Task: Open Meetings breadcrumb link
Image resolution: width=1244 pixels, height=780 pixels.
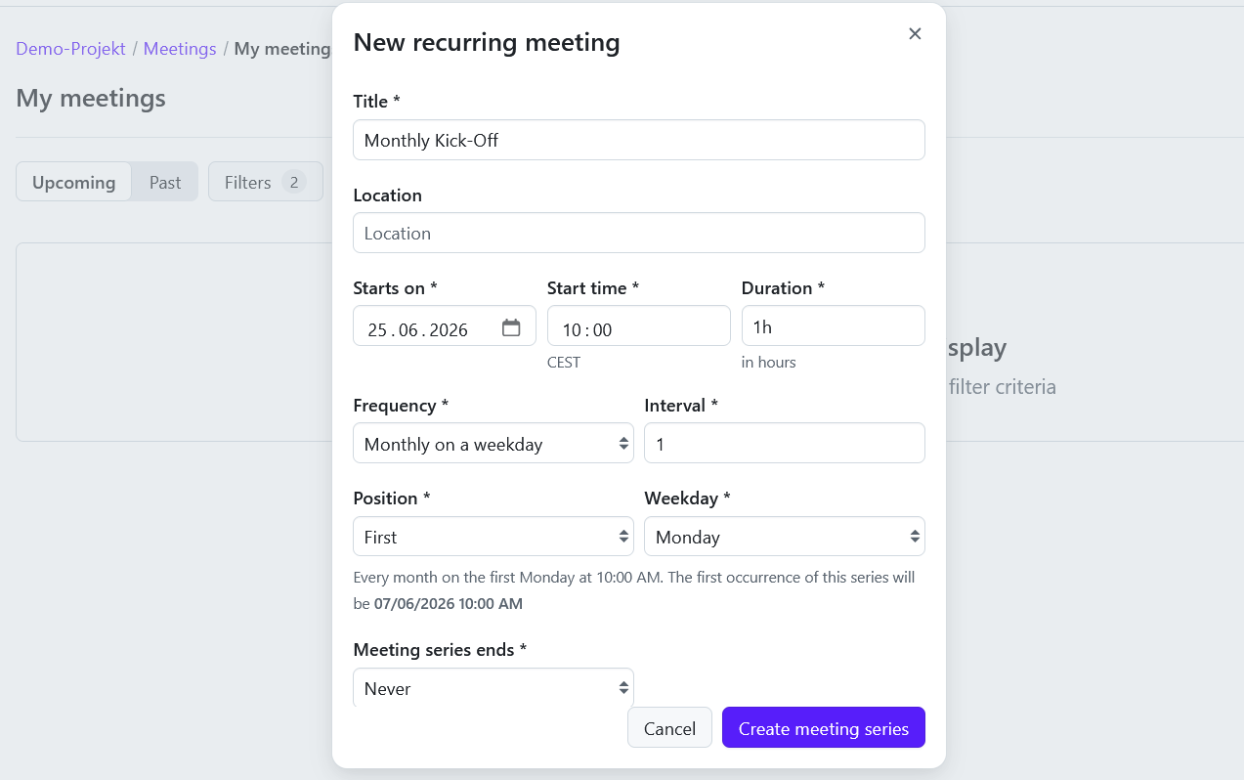Action: (x=180, y=48)
